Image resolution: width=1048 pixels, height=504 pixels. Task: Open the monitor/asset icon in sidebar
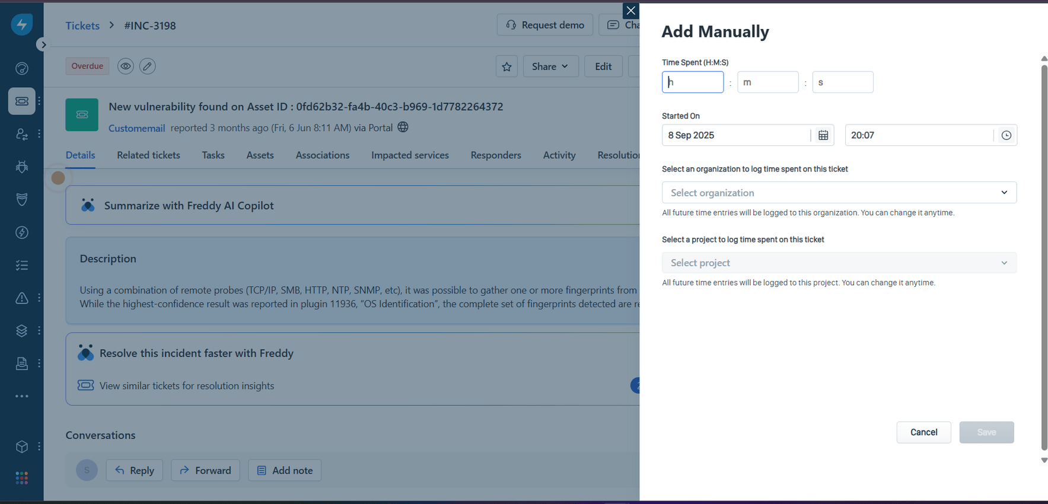coord(22,363)
